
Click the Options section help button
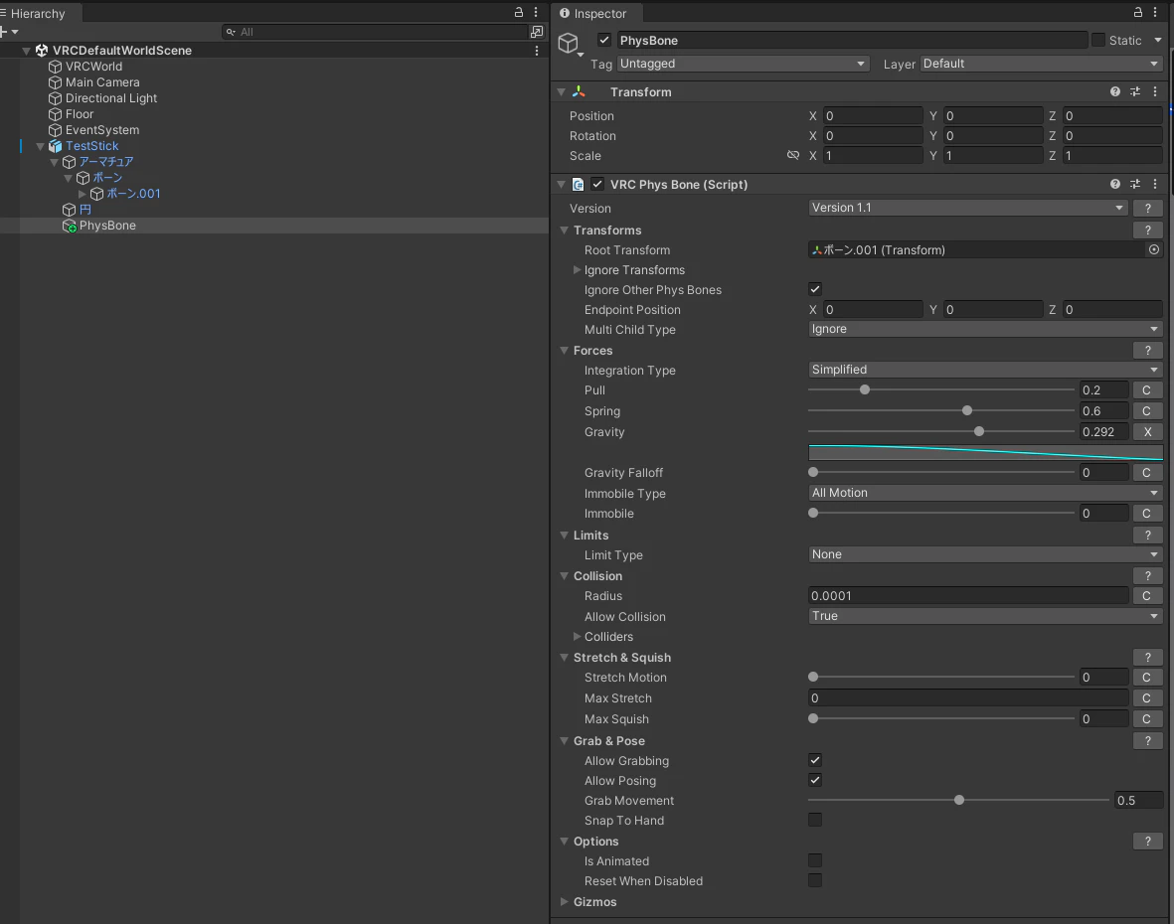click(x=1147, y=841)
